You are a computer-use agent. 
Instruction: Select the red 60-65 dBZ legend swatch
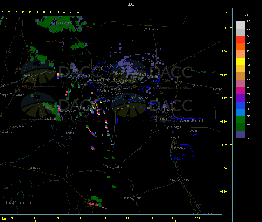240,39
